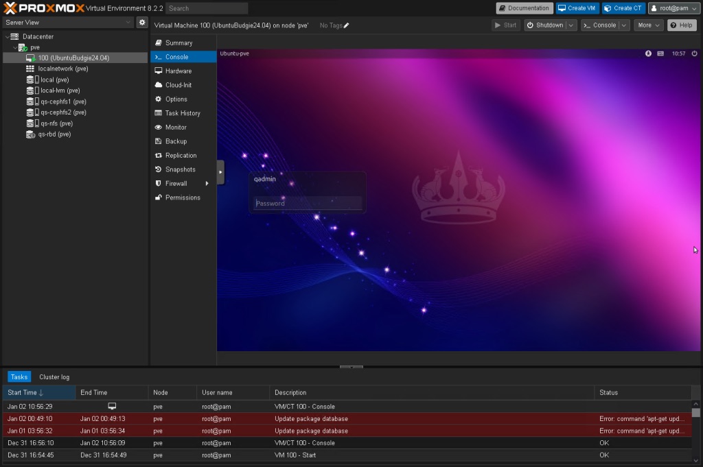Click the Password field in VM console

(x=308, y=203)
